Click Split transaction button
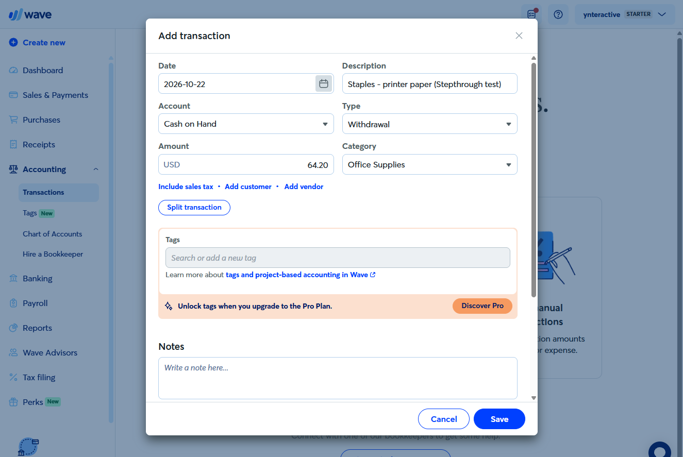Viewport: 683px width, 457px height. click(194, 207)
